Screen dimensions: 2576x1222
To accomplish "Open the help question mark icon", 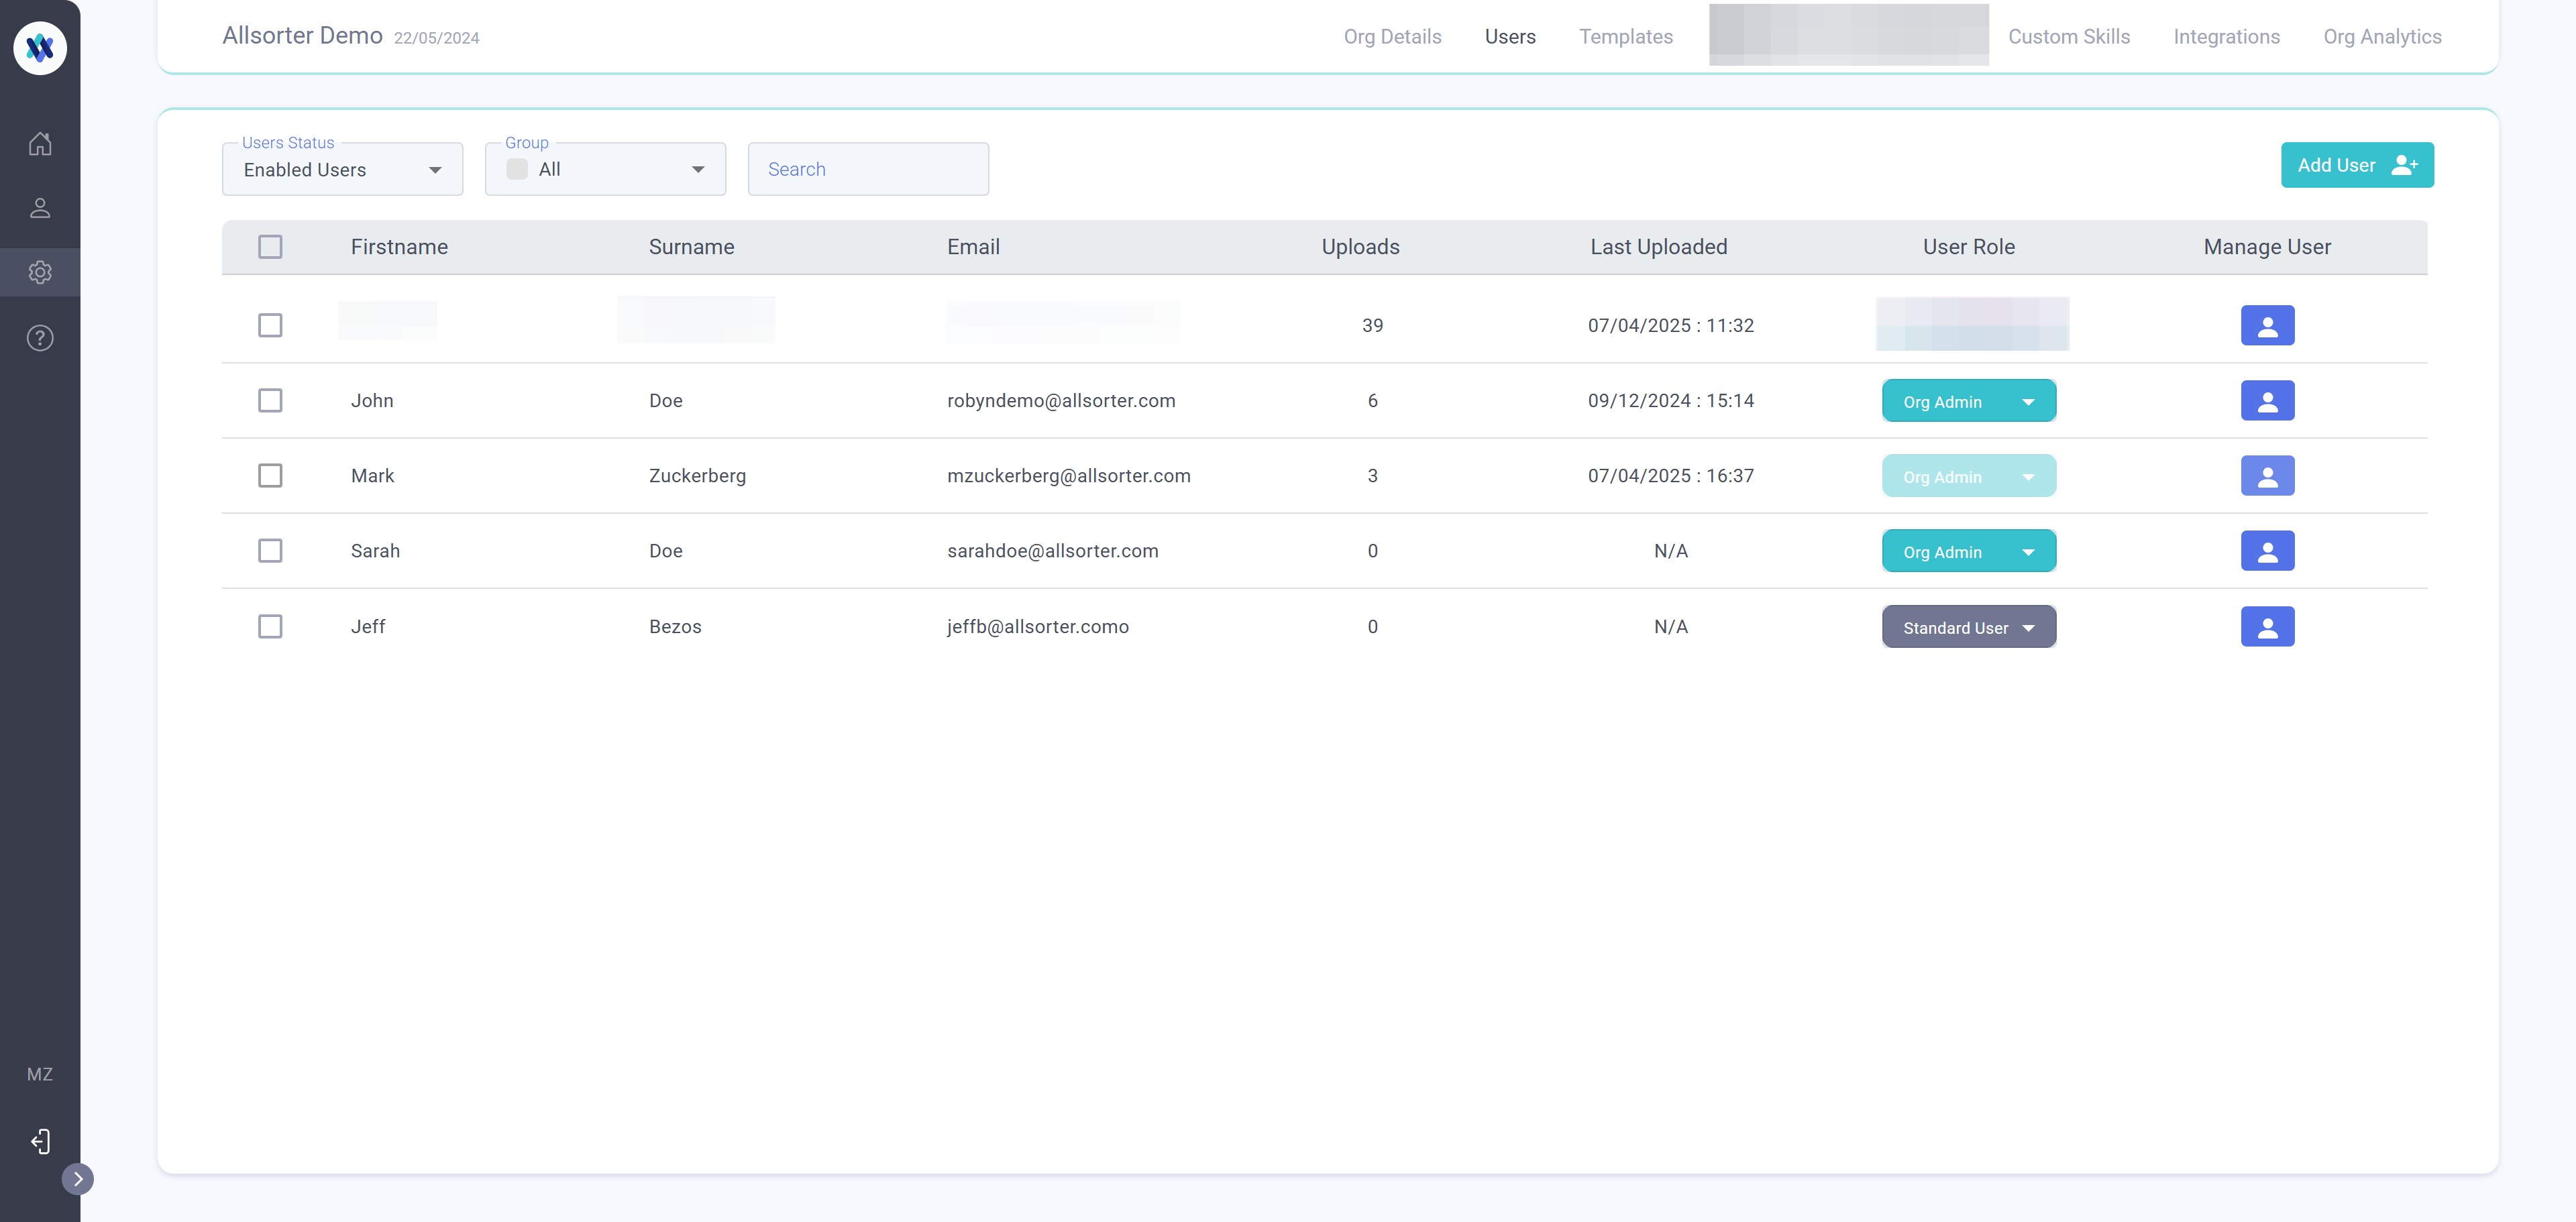I will click(x=40, y=338).
